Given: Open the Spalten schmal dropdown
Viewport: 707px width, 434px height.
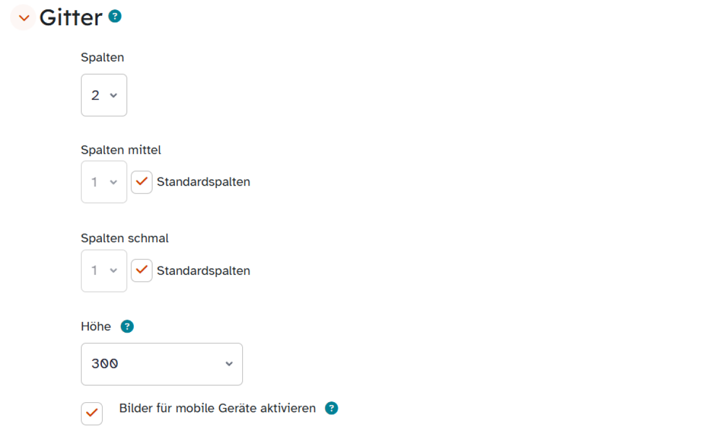Looking at the screenshot, I should [104, 271].
